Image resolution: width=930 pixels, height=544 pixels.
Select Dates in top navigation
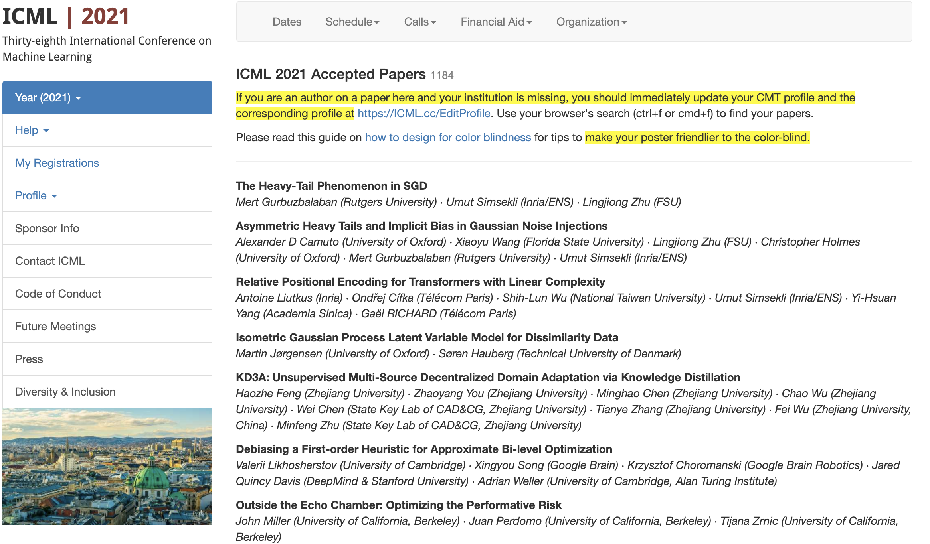tap(287, 22)
